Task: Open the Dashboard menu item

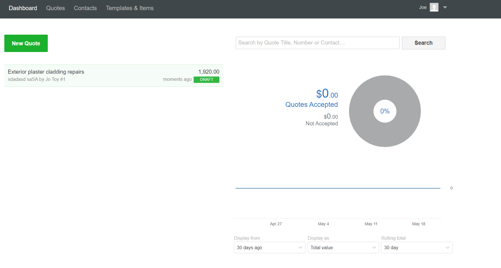Action: tap(23, 8)
